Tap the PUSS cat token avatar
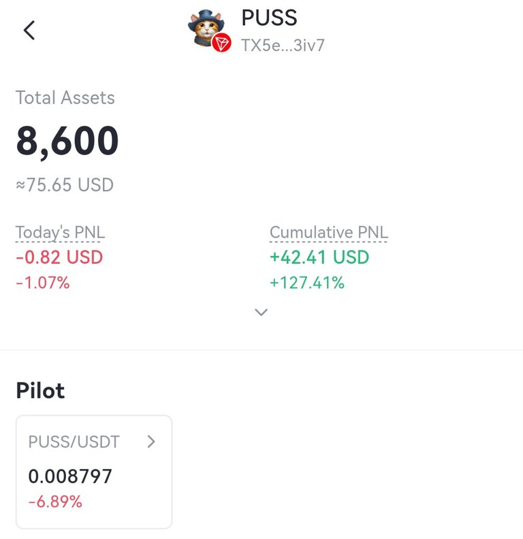The width and height of the screenshot is (523, 539). click(x=206, y=28)
